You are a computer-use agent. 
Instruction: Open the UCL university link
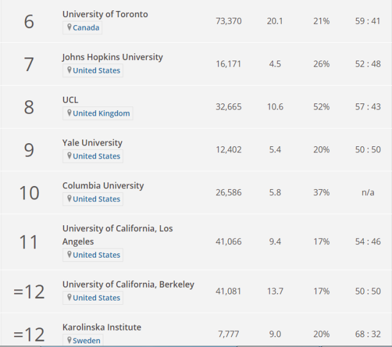(x=70, y=100)
